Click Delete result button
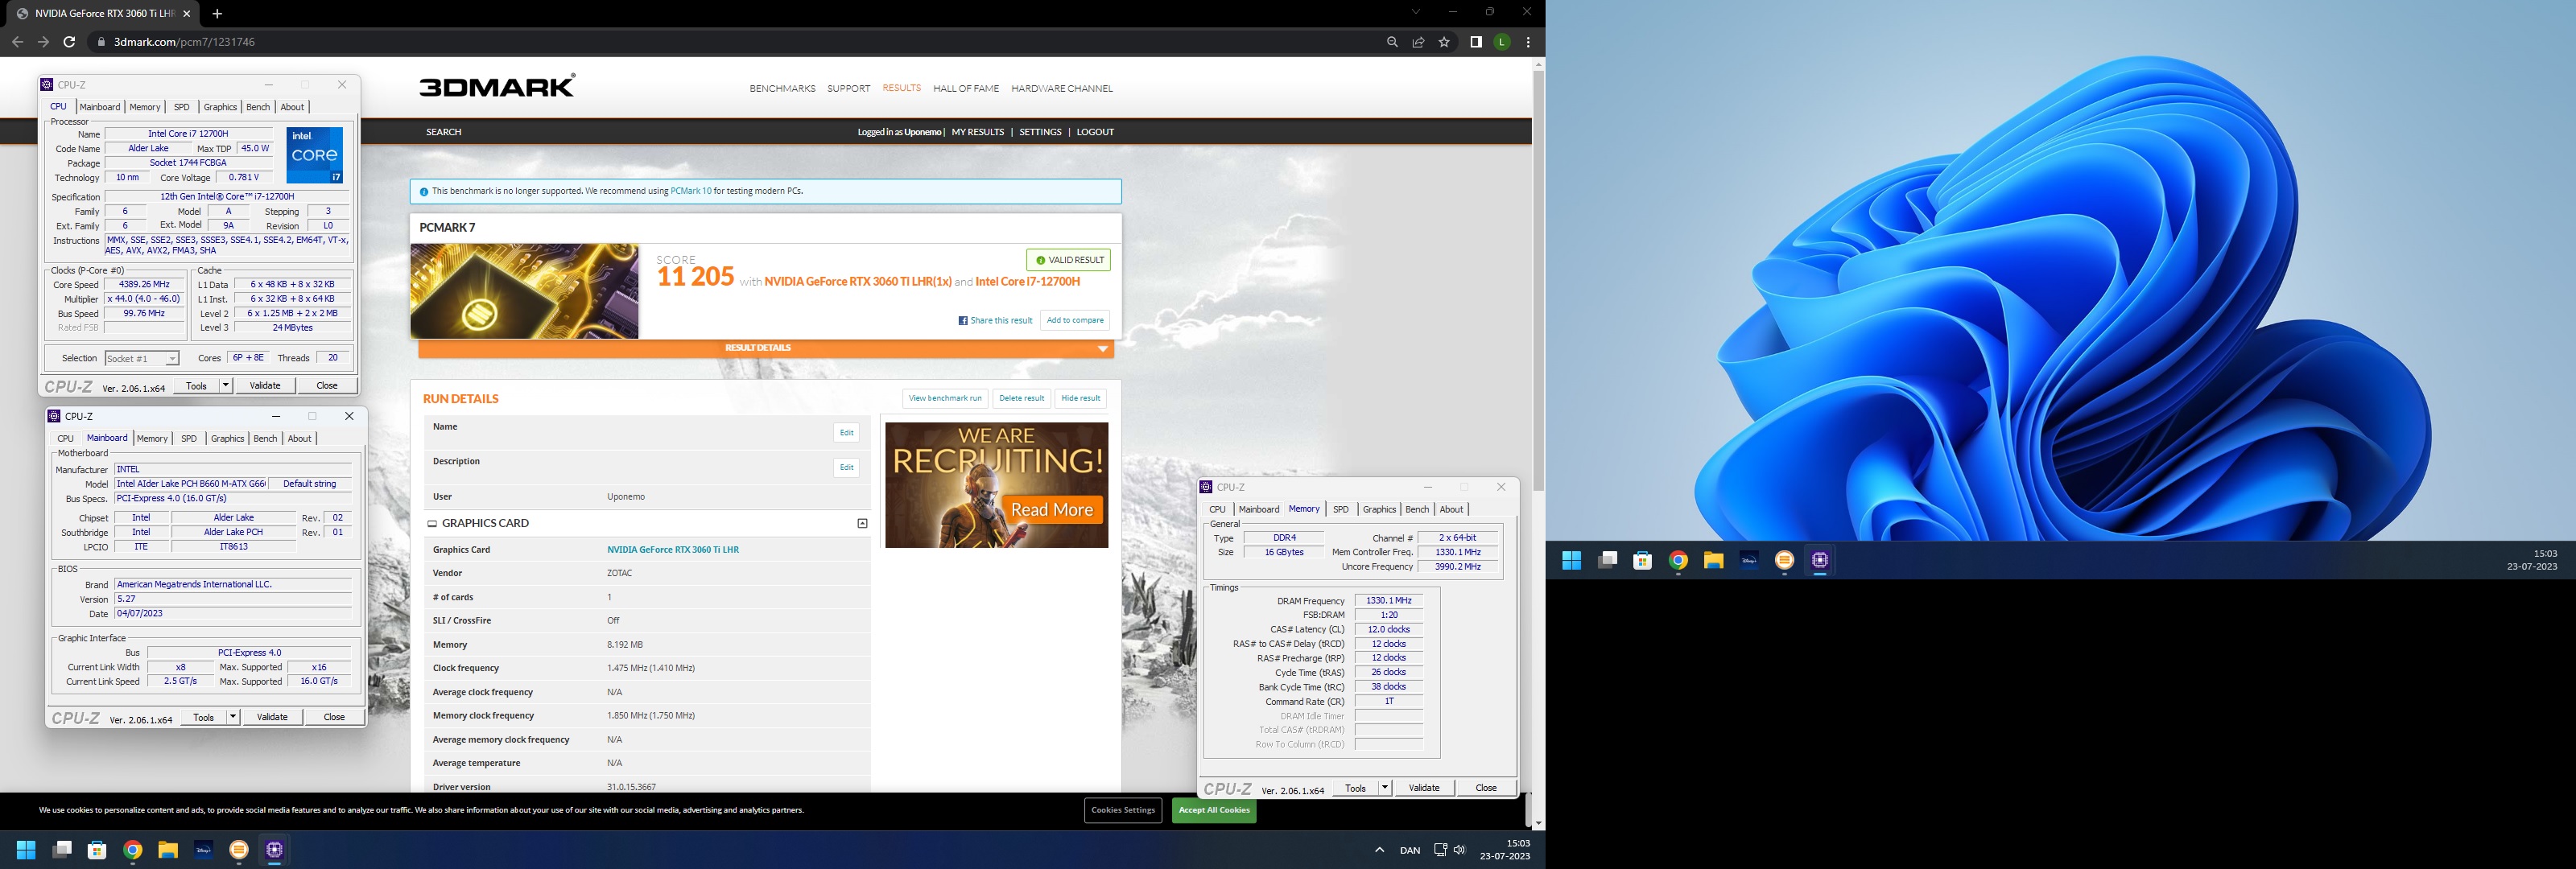Image resolution: width=2576 pixels, height=869 pixels. [1021, 398]
